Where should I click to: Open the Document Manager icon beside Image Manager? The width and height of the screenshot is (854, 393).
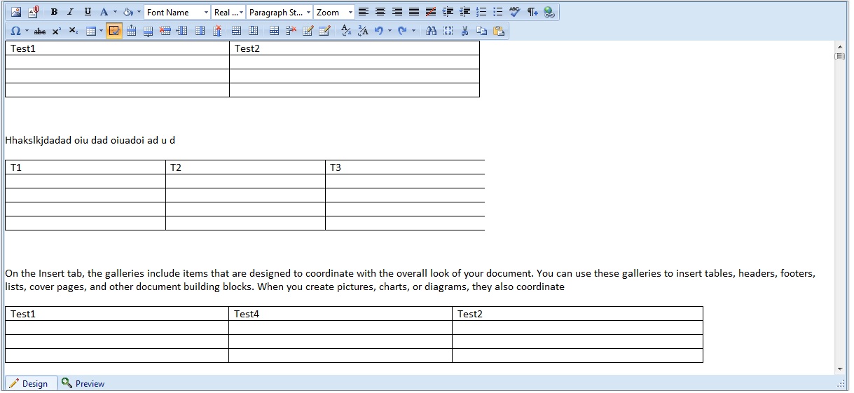(x=34, y=12)
